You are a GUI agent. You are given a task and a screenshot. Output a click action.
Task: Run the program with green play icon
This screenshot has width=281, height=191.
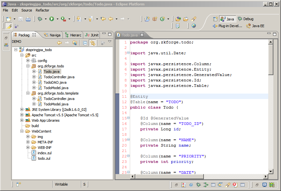(52, 19)
